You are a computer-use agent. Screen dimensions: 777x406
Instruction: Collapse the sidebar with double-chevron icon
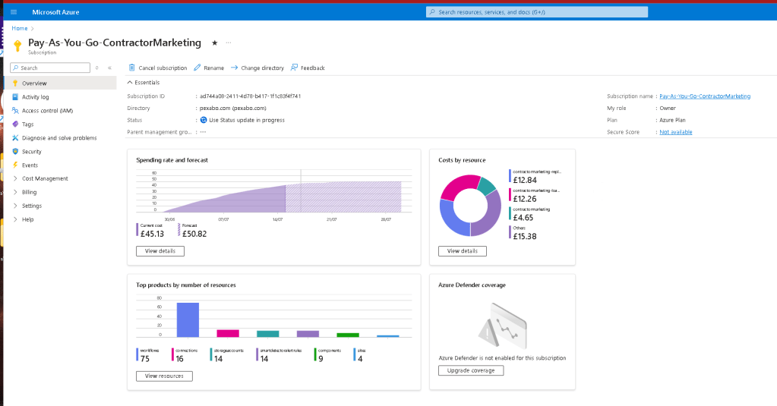109,68
